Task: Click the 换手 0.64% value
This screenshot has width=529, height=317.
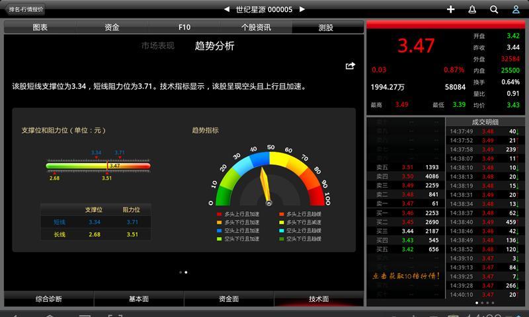Action: (x=510, y=82)
